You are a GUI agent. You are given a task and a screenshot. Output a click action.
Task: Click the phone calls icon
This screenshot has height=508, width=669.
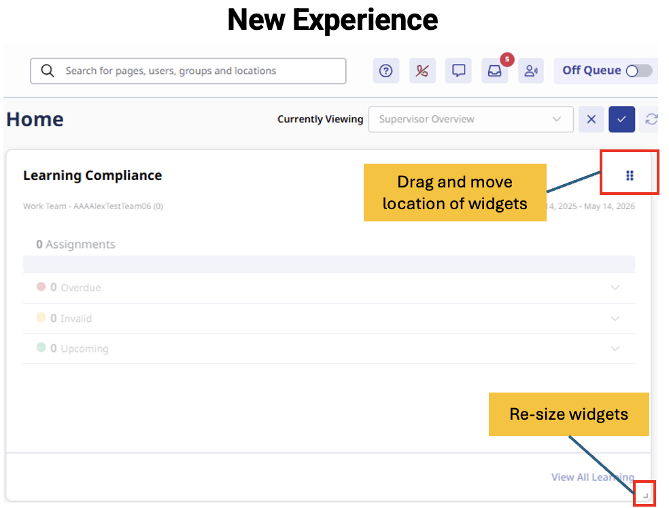pos(422,71)
